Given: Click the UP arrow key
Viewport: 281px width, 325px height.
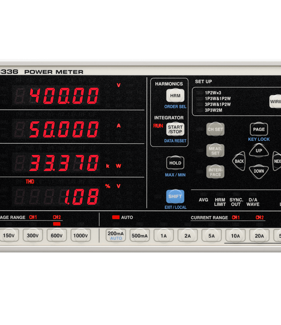Looking at the screenshot, I should point(259,151).
